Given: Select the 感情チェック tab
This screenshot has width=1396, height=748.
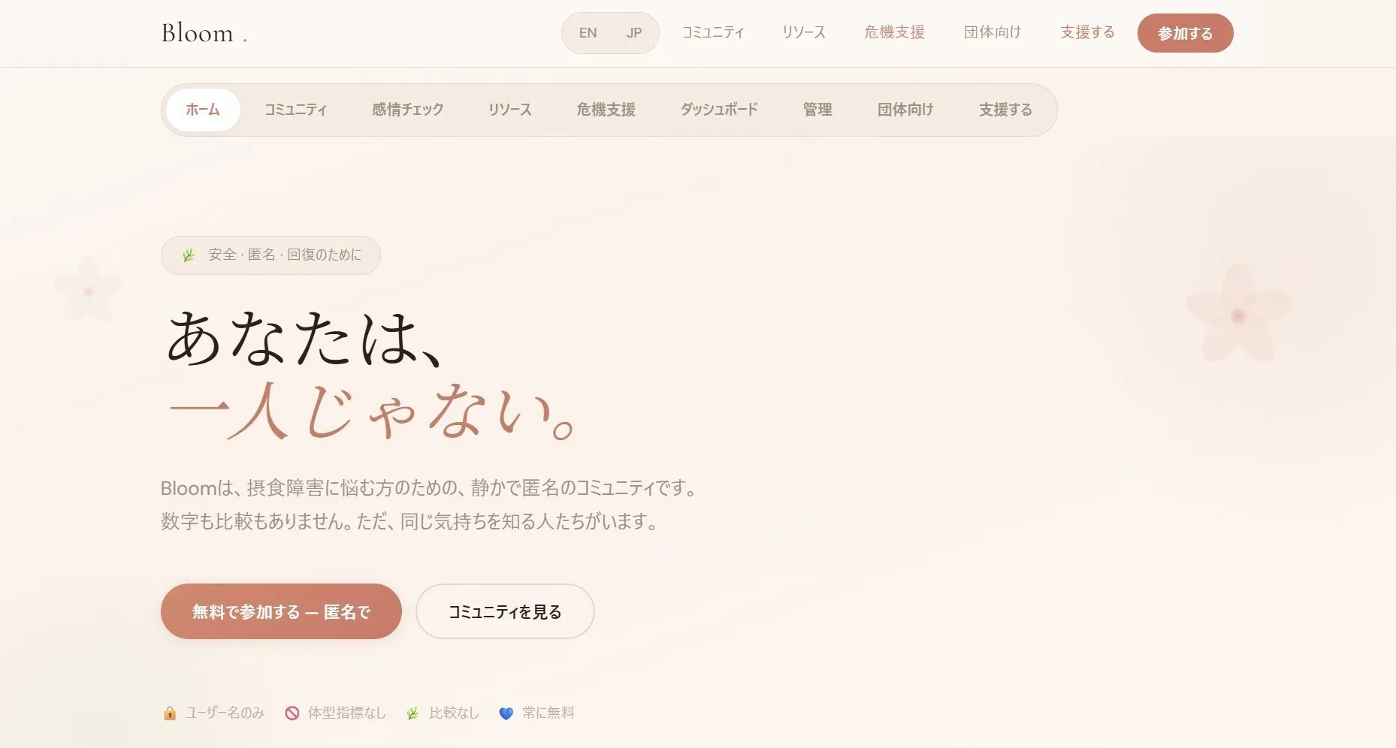Looking at the screenshot, I should (407, 110).
